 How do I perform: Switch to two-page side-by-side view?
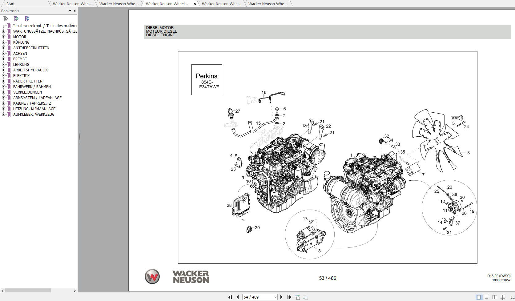click(x=495, y=297)
